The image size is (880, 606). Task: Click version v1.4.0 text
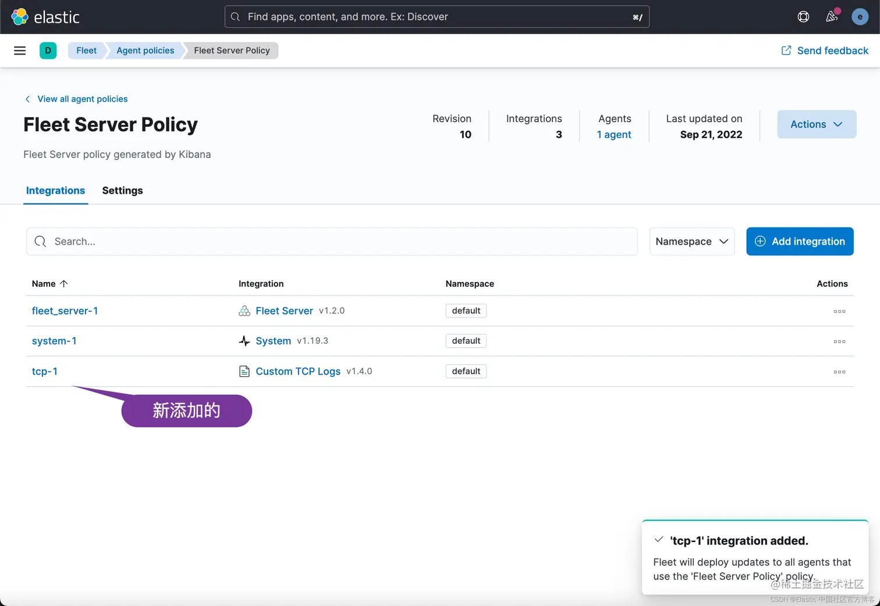click(x=359, y=371)
